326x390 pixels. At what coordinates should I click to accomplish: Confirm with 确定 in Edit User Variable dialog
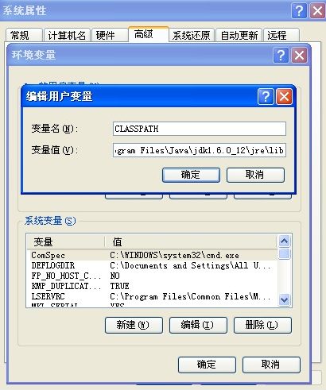pos(191,175)
